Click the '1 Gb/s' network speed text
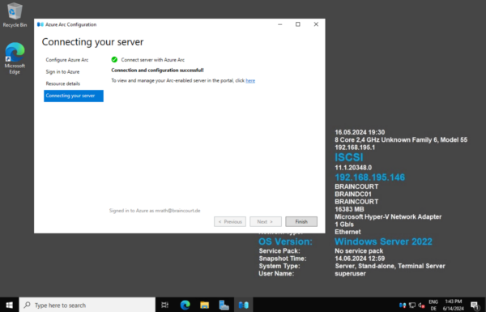The image size is (486, 312). [344, 224]
